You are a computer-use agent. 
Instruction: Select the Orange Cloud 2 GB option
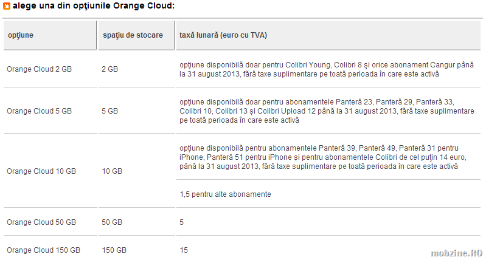click(x=39, y=69)
